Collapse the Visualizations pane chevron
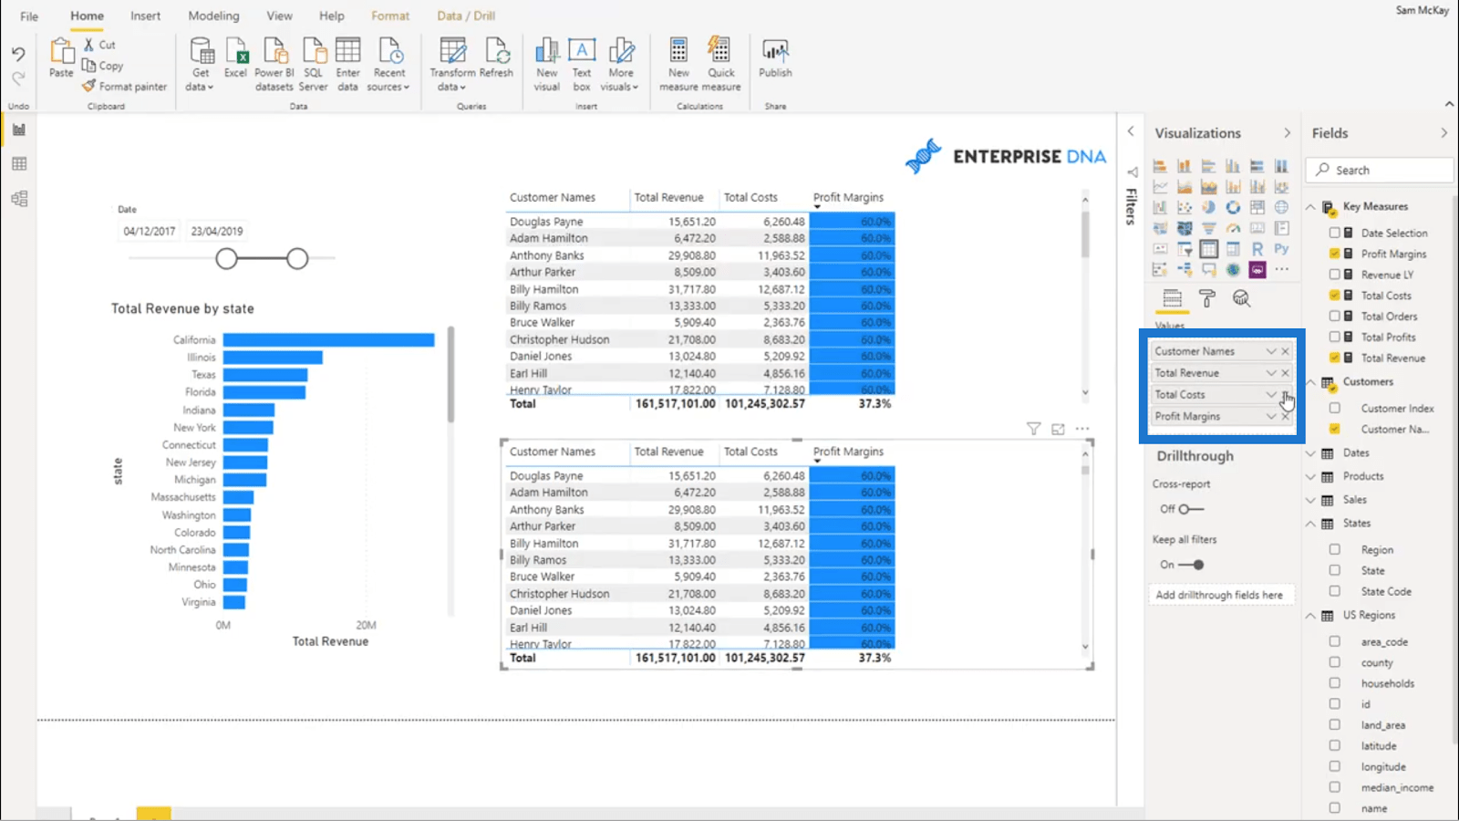1459x821 pixels. [x=1287, y=133]
